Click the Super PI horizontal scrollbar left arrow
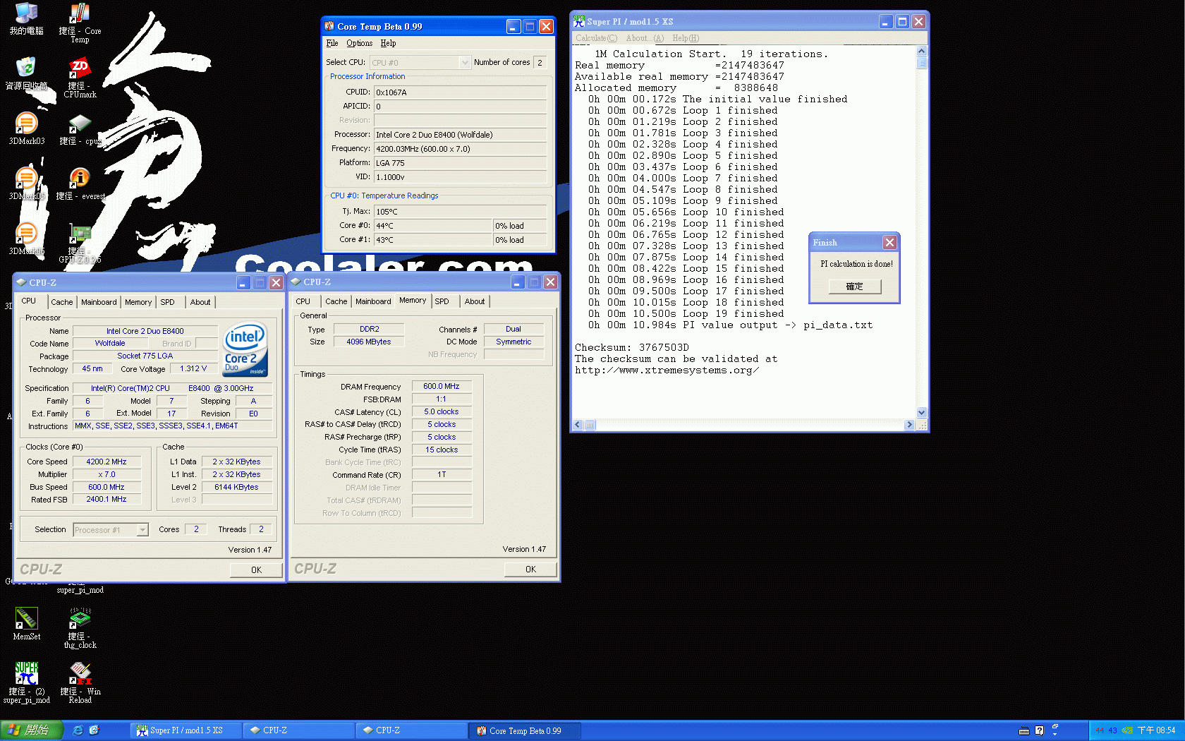 point(578,425)
